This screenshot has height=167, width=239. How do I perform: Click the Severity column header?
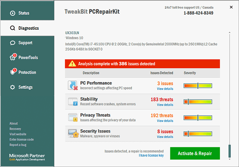tap(190, 73)
